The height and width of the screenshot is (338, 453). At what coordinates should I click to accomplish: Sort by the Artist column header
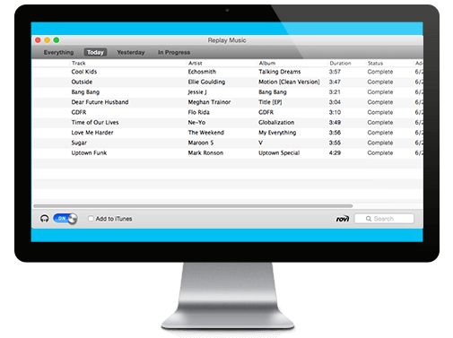(x=196, y=63)
